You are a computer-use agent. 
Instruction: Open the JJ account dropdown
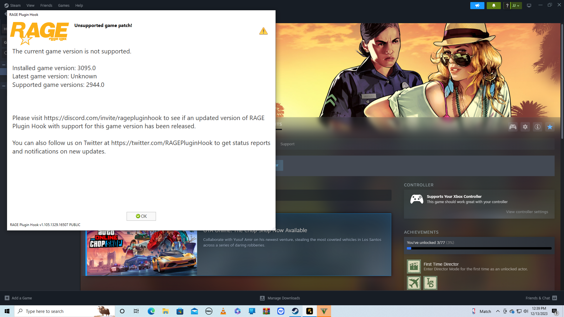pyautogui.click(x=516, y=6)
